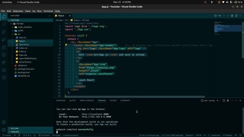Screen dimensions: 244x137
Task: Open the Source Control view
Action: coord(4,32)
